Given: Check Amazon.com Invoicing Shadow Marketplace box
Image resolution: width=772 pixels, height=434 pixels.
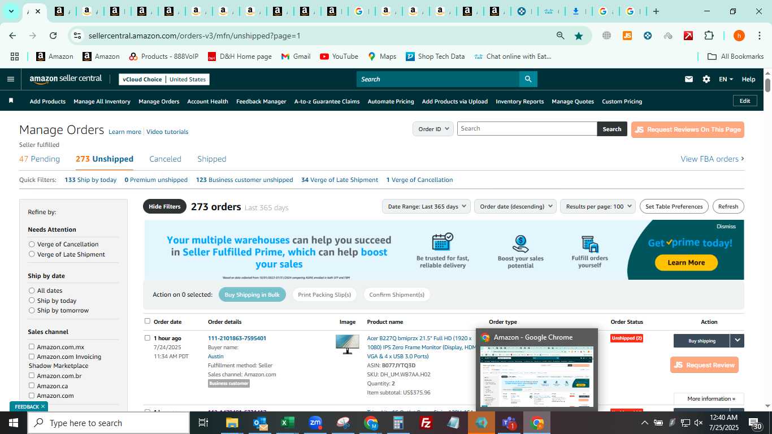Looking at the screenshot, I should tap(32, 357).
